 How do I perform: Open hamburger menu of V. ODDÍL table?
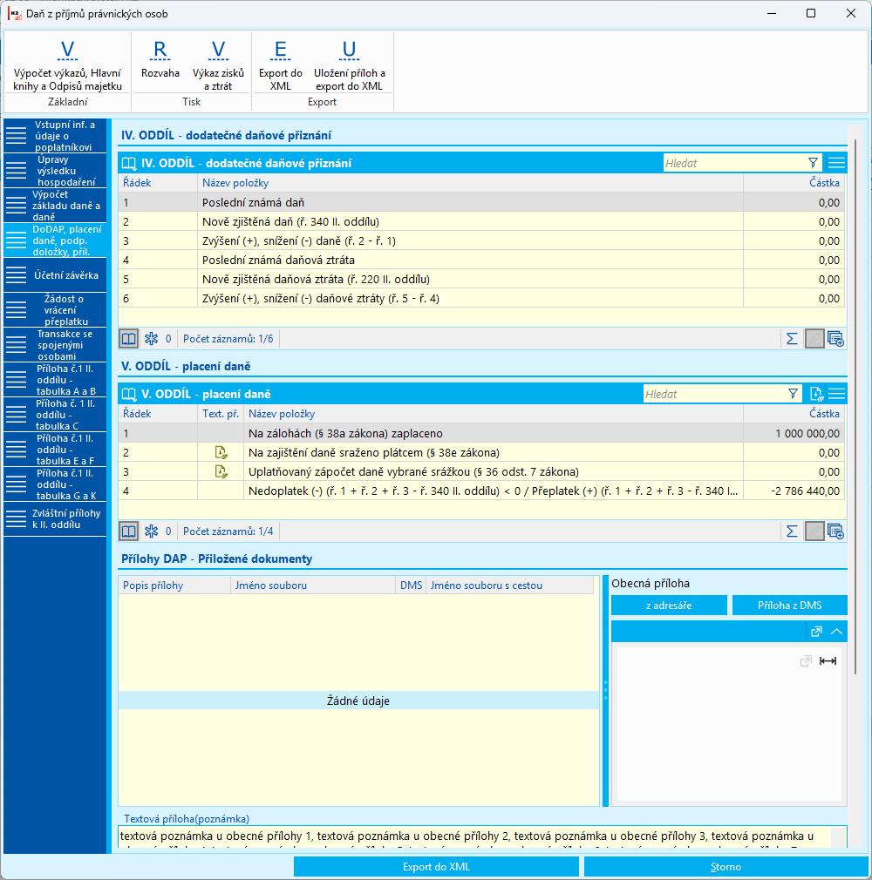(836, 394)
